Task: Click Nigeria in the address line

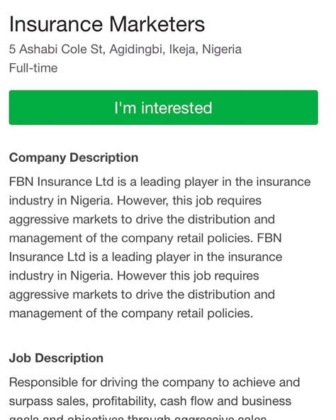Action: click(x=222, y=50)
